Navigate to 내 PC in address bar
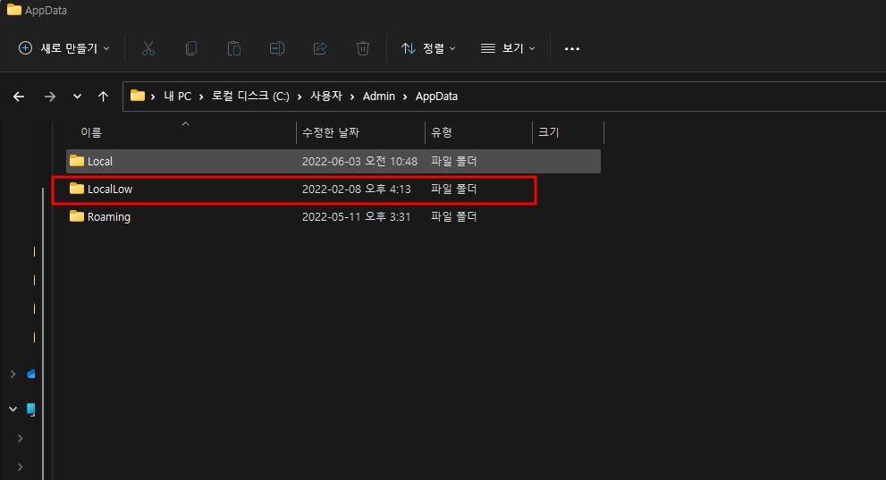 pos(177,96)
